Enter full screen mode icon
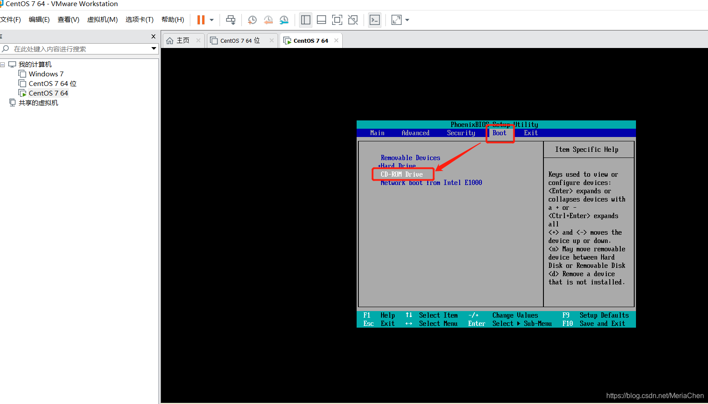Screen dimensions: 708x404 point(337,20)
